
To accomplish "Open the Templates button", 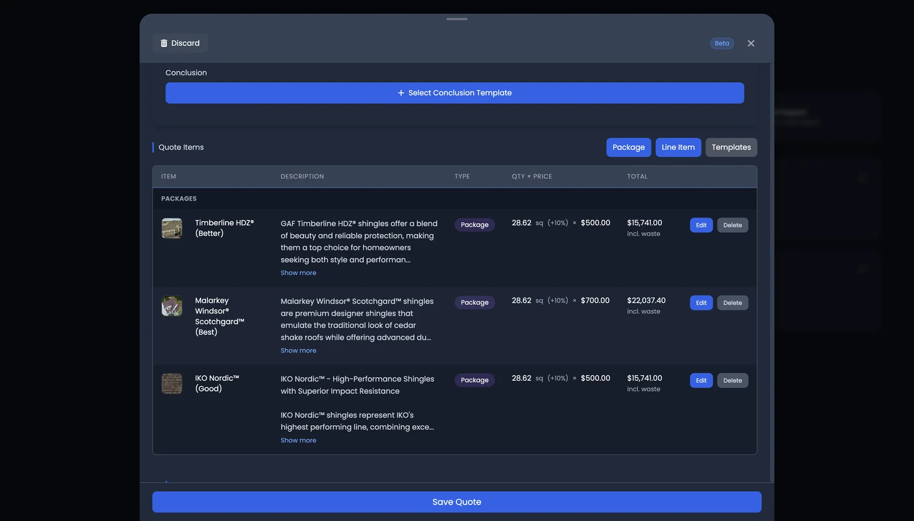I will coord(731,147).
